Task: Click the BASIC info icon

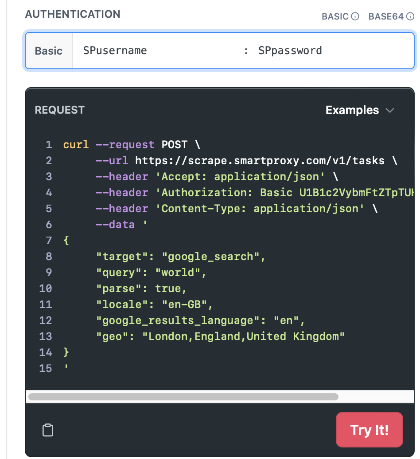Action: click(x=355, y=16)
